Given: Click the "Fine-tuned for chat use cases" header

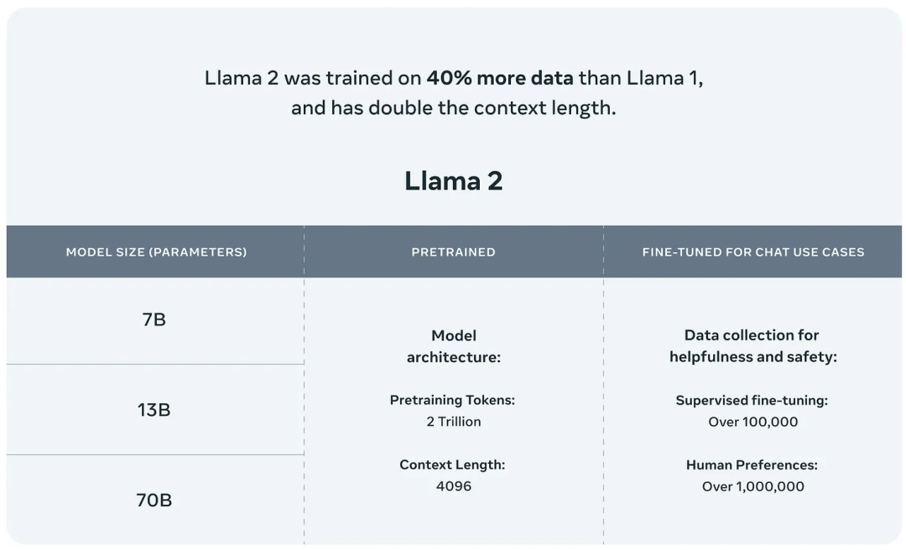Looking at the screenshot, I should [x=752, y=252].
